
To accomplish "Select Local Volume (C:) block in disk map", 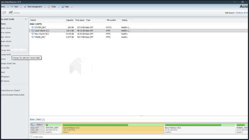I will pyautogui.click(x=113, y=128).
